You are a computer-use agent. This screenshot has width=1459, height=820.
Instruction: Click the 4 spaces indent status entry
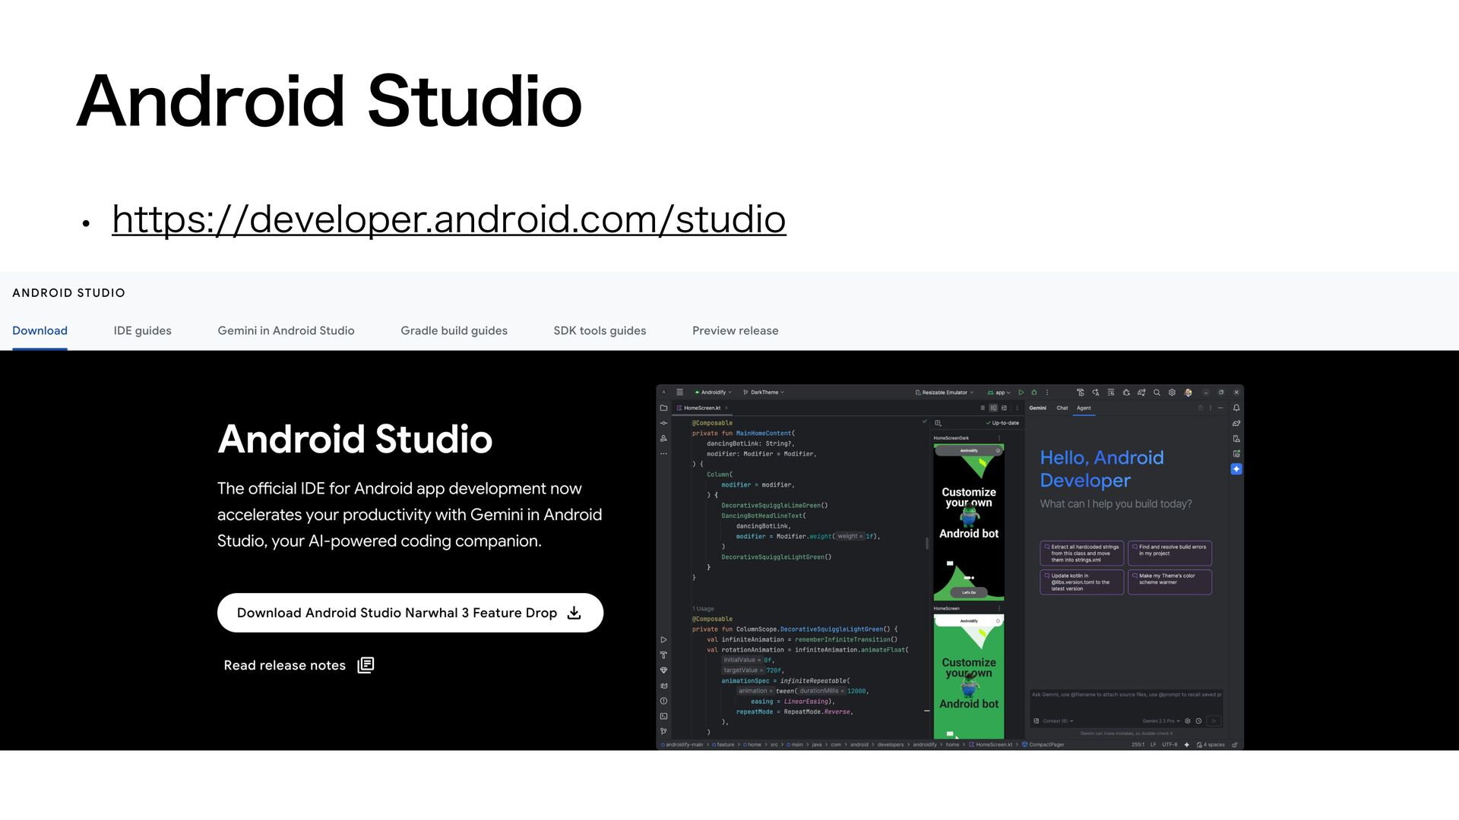tap(1211, 745)
